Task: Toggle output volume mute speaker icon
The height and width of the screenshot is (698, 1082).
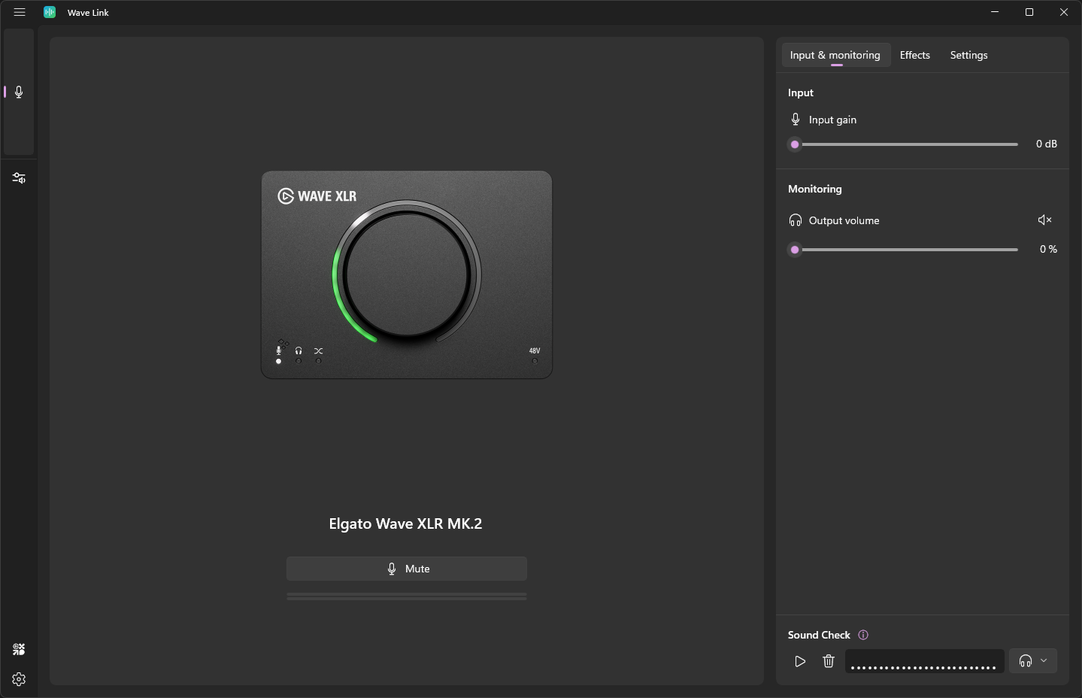Action: pos(1044,220)
